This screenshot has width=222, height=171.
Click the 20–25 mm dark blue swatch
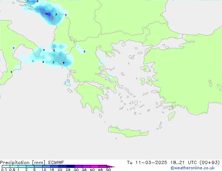click(x=62, y=166)
